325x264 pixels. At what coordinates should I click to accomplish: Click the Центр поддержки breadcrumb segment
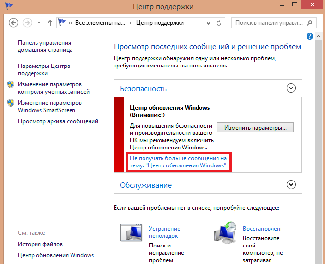[160, 23]
